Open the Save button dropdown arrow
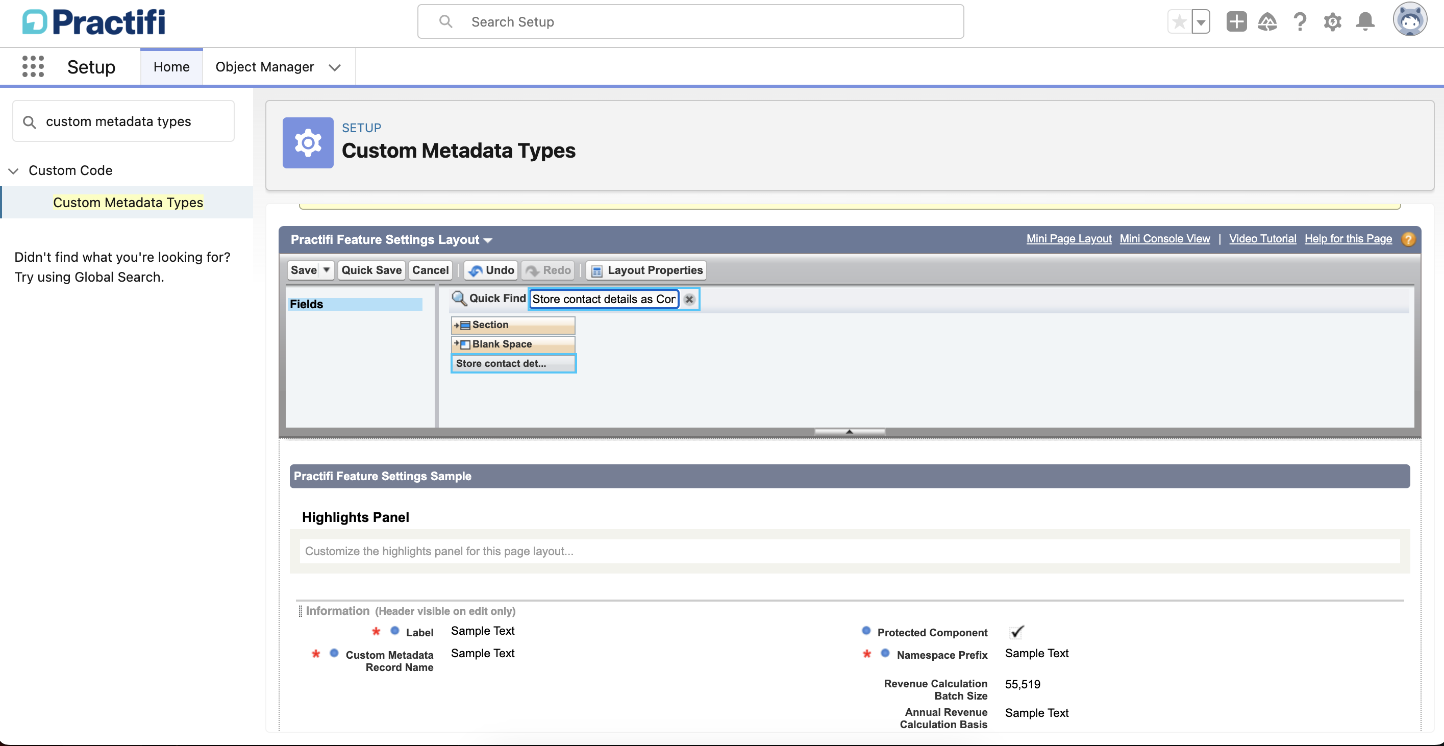The width and height of the screenshot is (1444, 746). (x=327, y=270)
